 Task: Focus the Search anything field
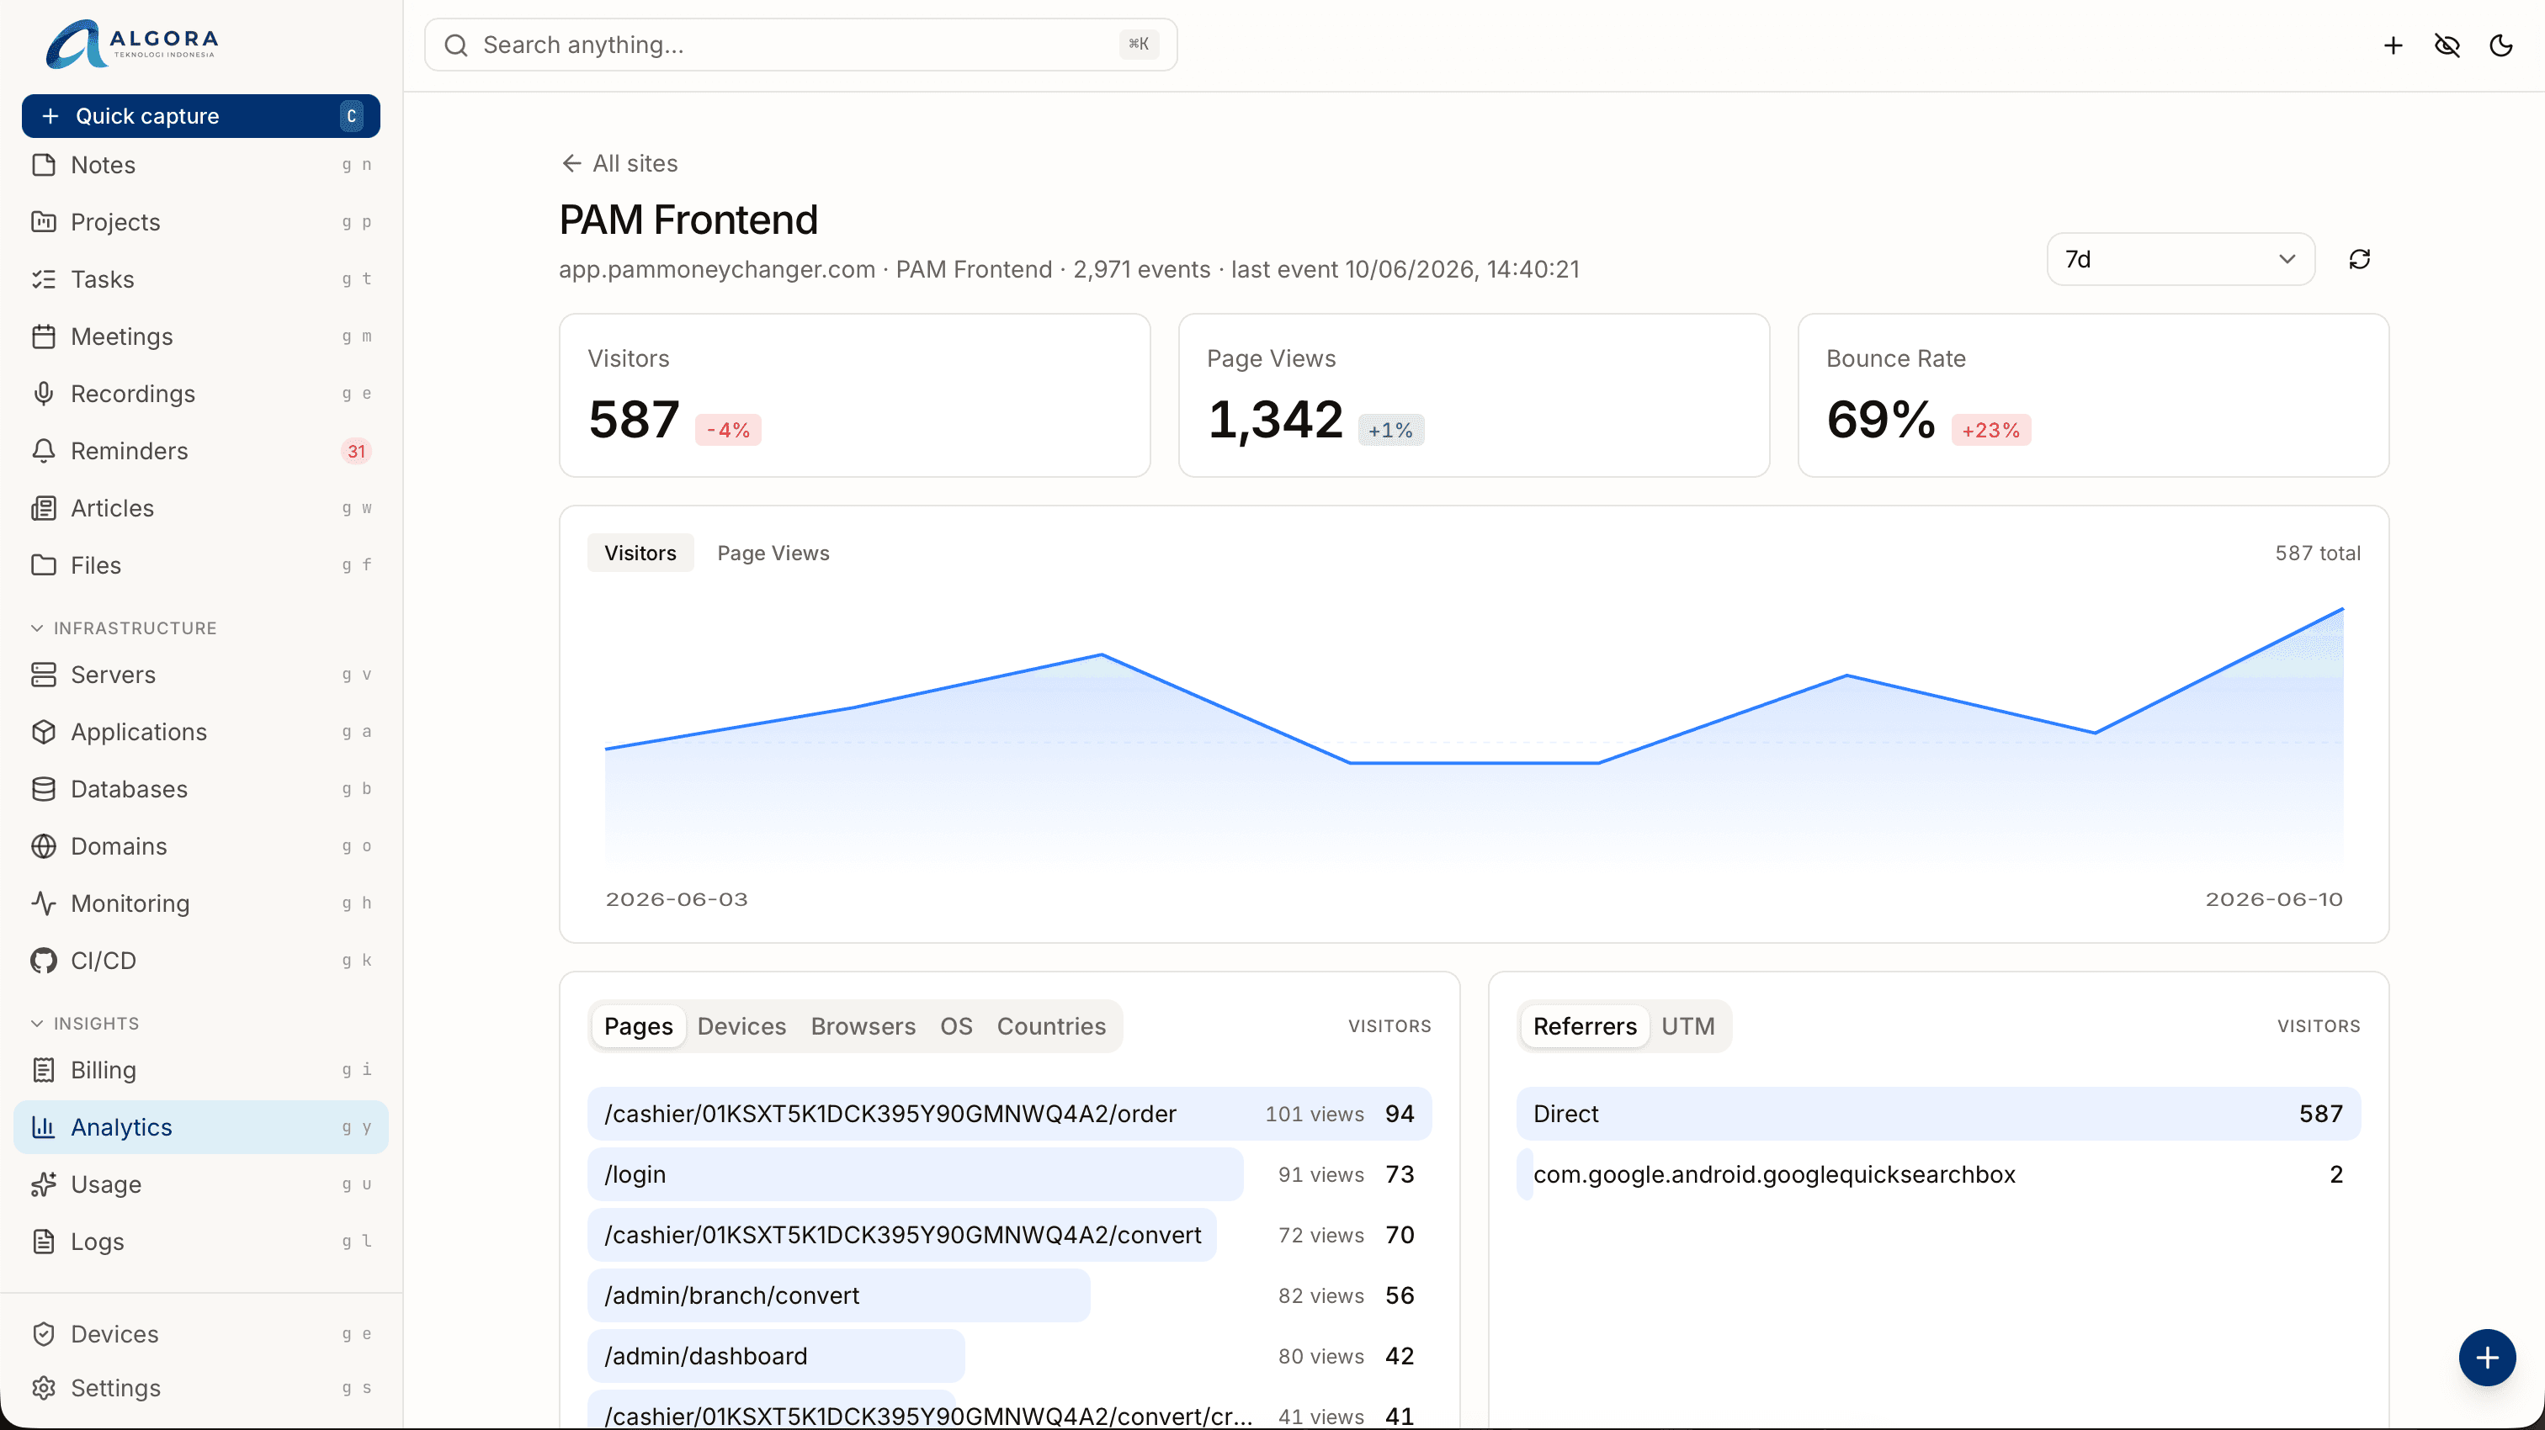coord(800,45)
